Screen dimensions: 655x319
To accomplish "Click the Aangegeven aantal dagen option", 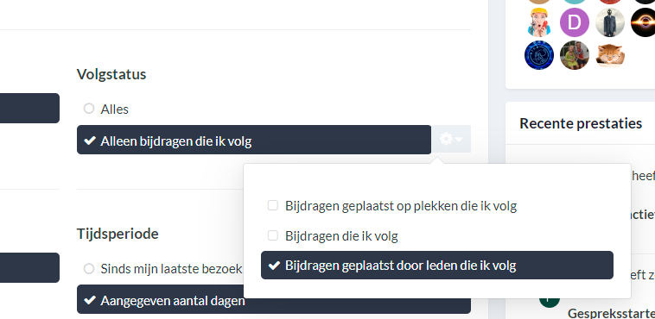I will pos(274,300).
